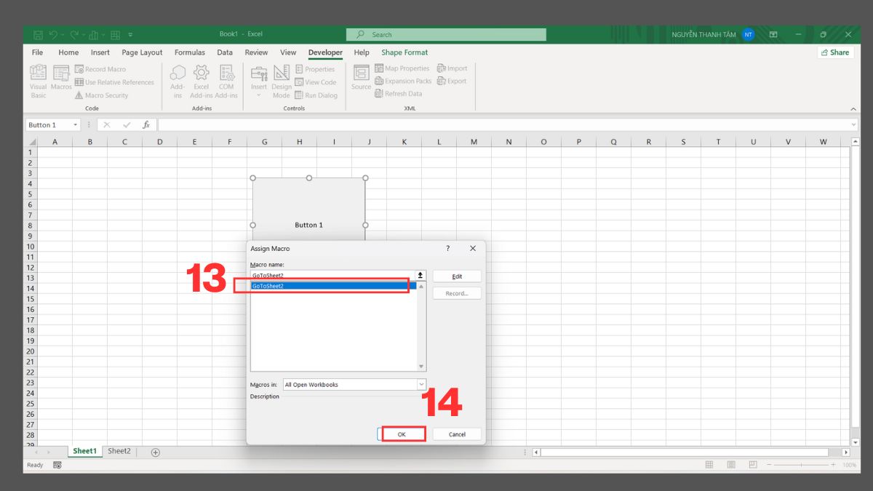Open the Sheet2 worksheet tab

119,451
